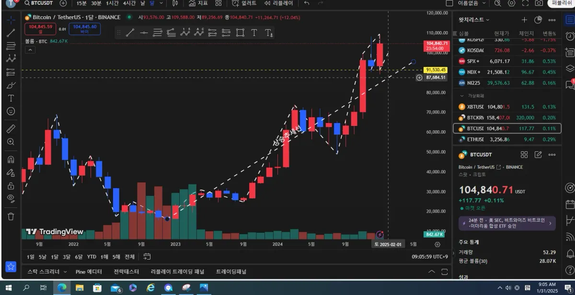
Task: Create an 얼러트 alert
Action: pos(244,3)
